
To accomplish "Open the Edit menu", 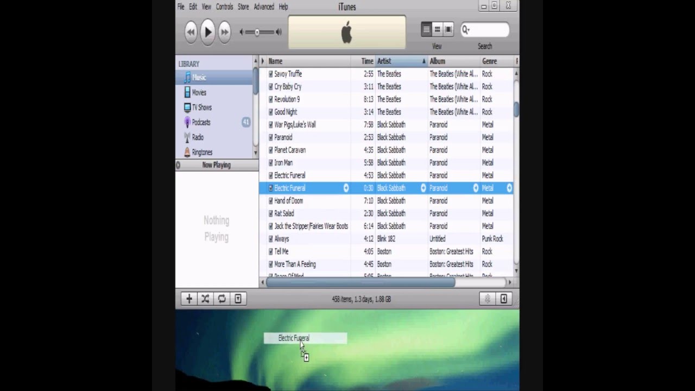I will tap(193, 7).
